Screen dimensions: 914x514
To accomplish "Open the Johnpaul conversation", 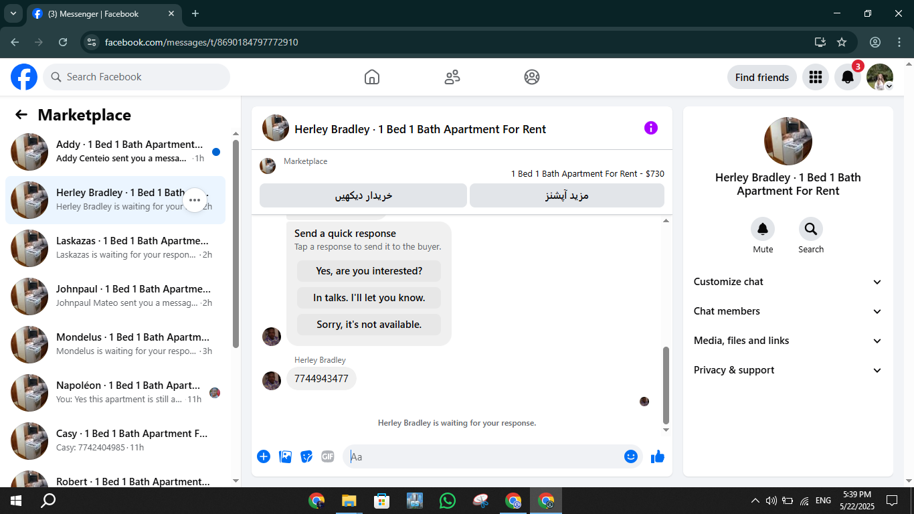I will [x=115, y=296].
